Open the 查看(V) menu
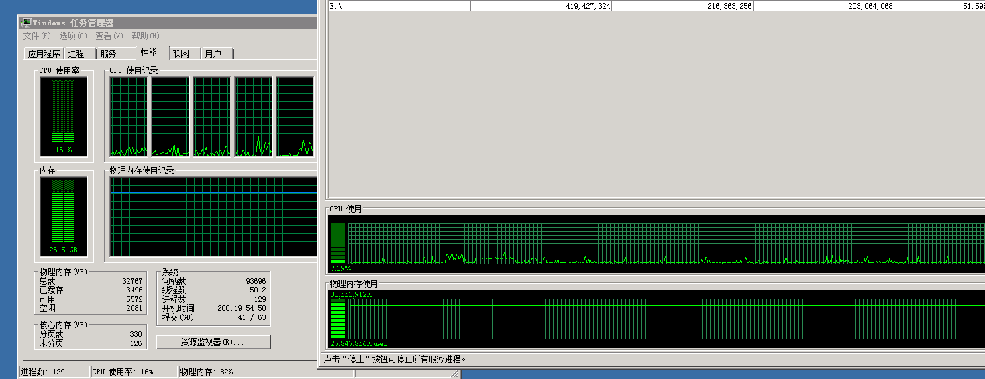This screenshot has width=985, height=379. click(109, 36)
